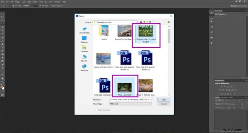The image size is (248, 133).
Task: Choose the Intersect with selection mode
Action: coord(19,6)
